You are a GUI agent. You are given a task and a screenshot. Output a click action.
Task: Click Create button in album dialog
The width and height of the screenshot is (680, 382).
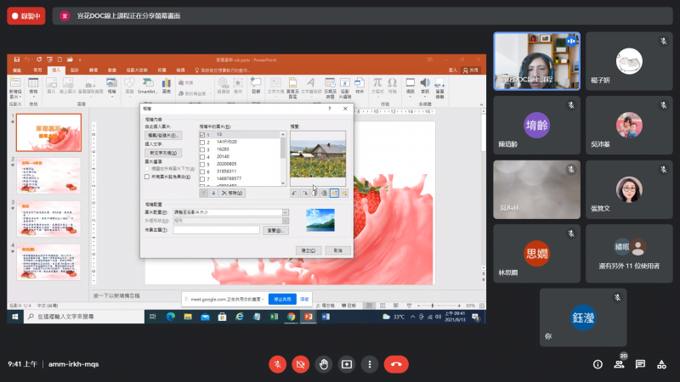pyautogui.click(x=309, y=250)
